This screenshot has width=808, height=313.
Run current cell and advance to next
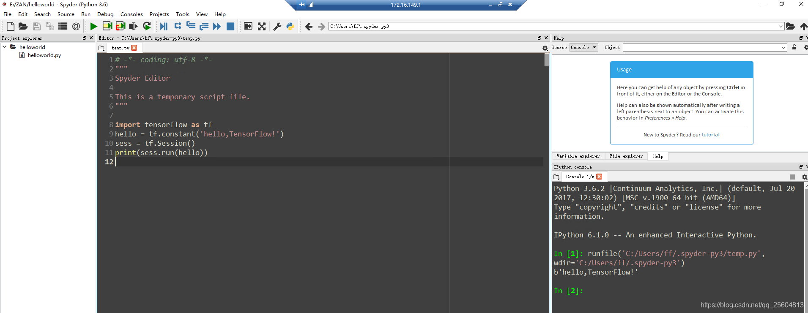pyautogui.click(x=121, y=26)
